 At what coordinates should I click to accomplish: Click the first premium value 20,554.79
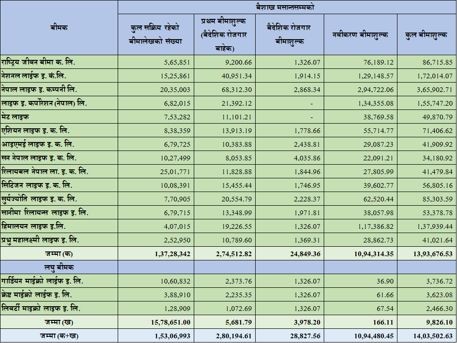237,199
